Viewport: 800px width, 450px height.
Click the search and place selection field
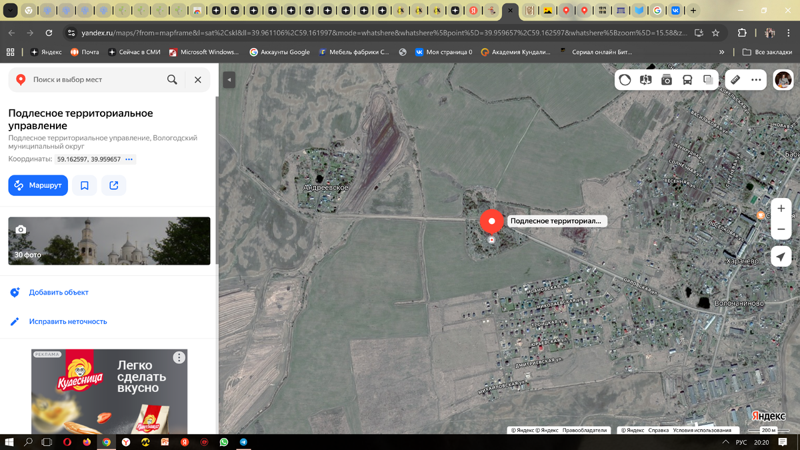[x=97, y=79]
